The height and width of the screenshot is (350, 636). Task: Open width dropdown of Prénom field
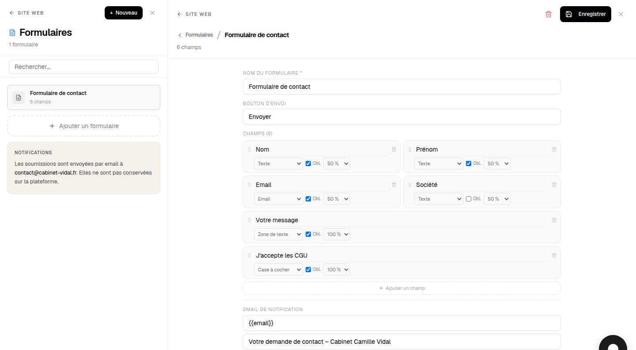[x=497, y=164]
